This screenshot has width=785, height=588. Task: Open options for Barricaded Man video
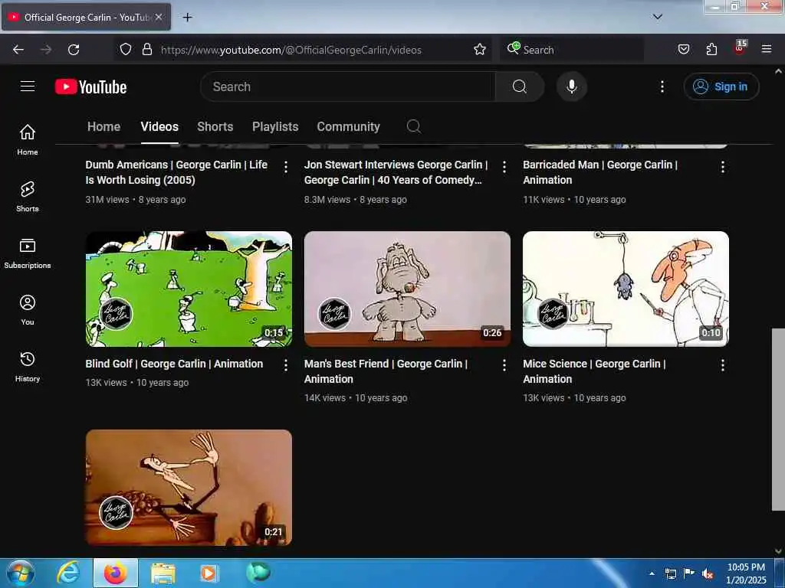[722, 167]
